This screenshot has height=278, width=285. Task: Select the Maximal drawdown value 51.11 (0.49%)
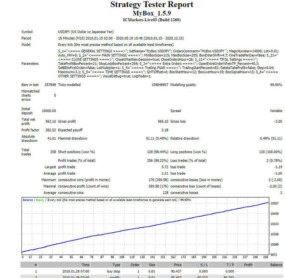tap(157, 138)
